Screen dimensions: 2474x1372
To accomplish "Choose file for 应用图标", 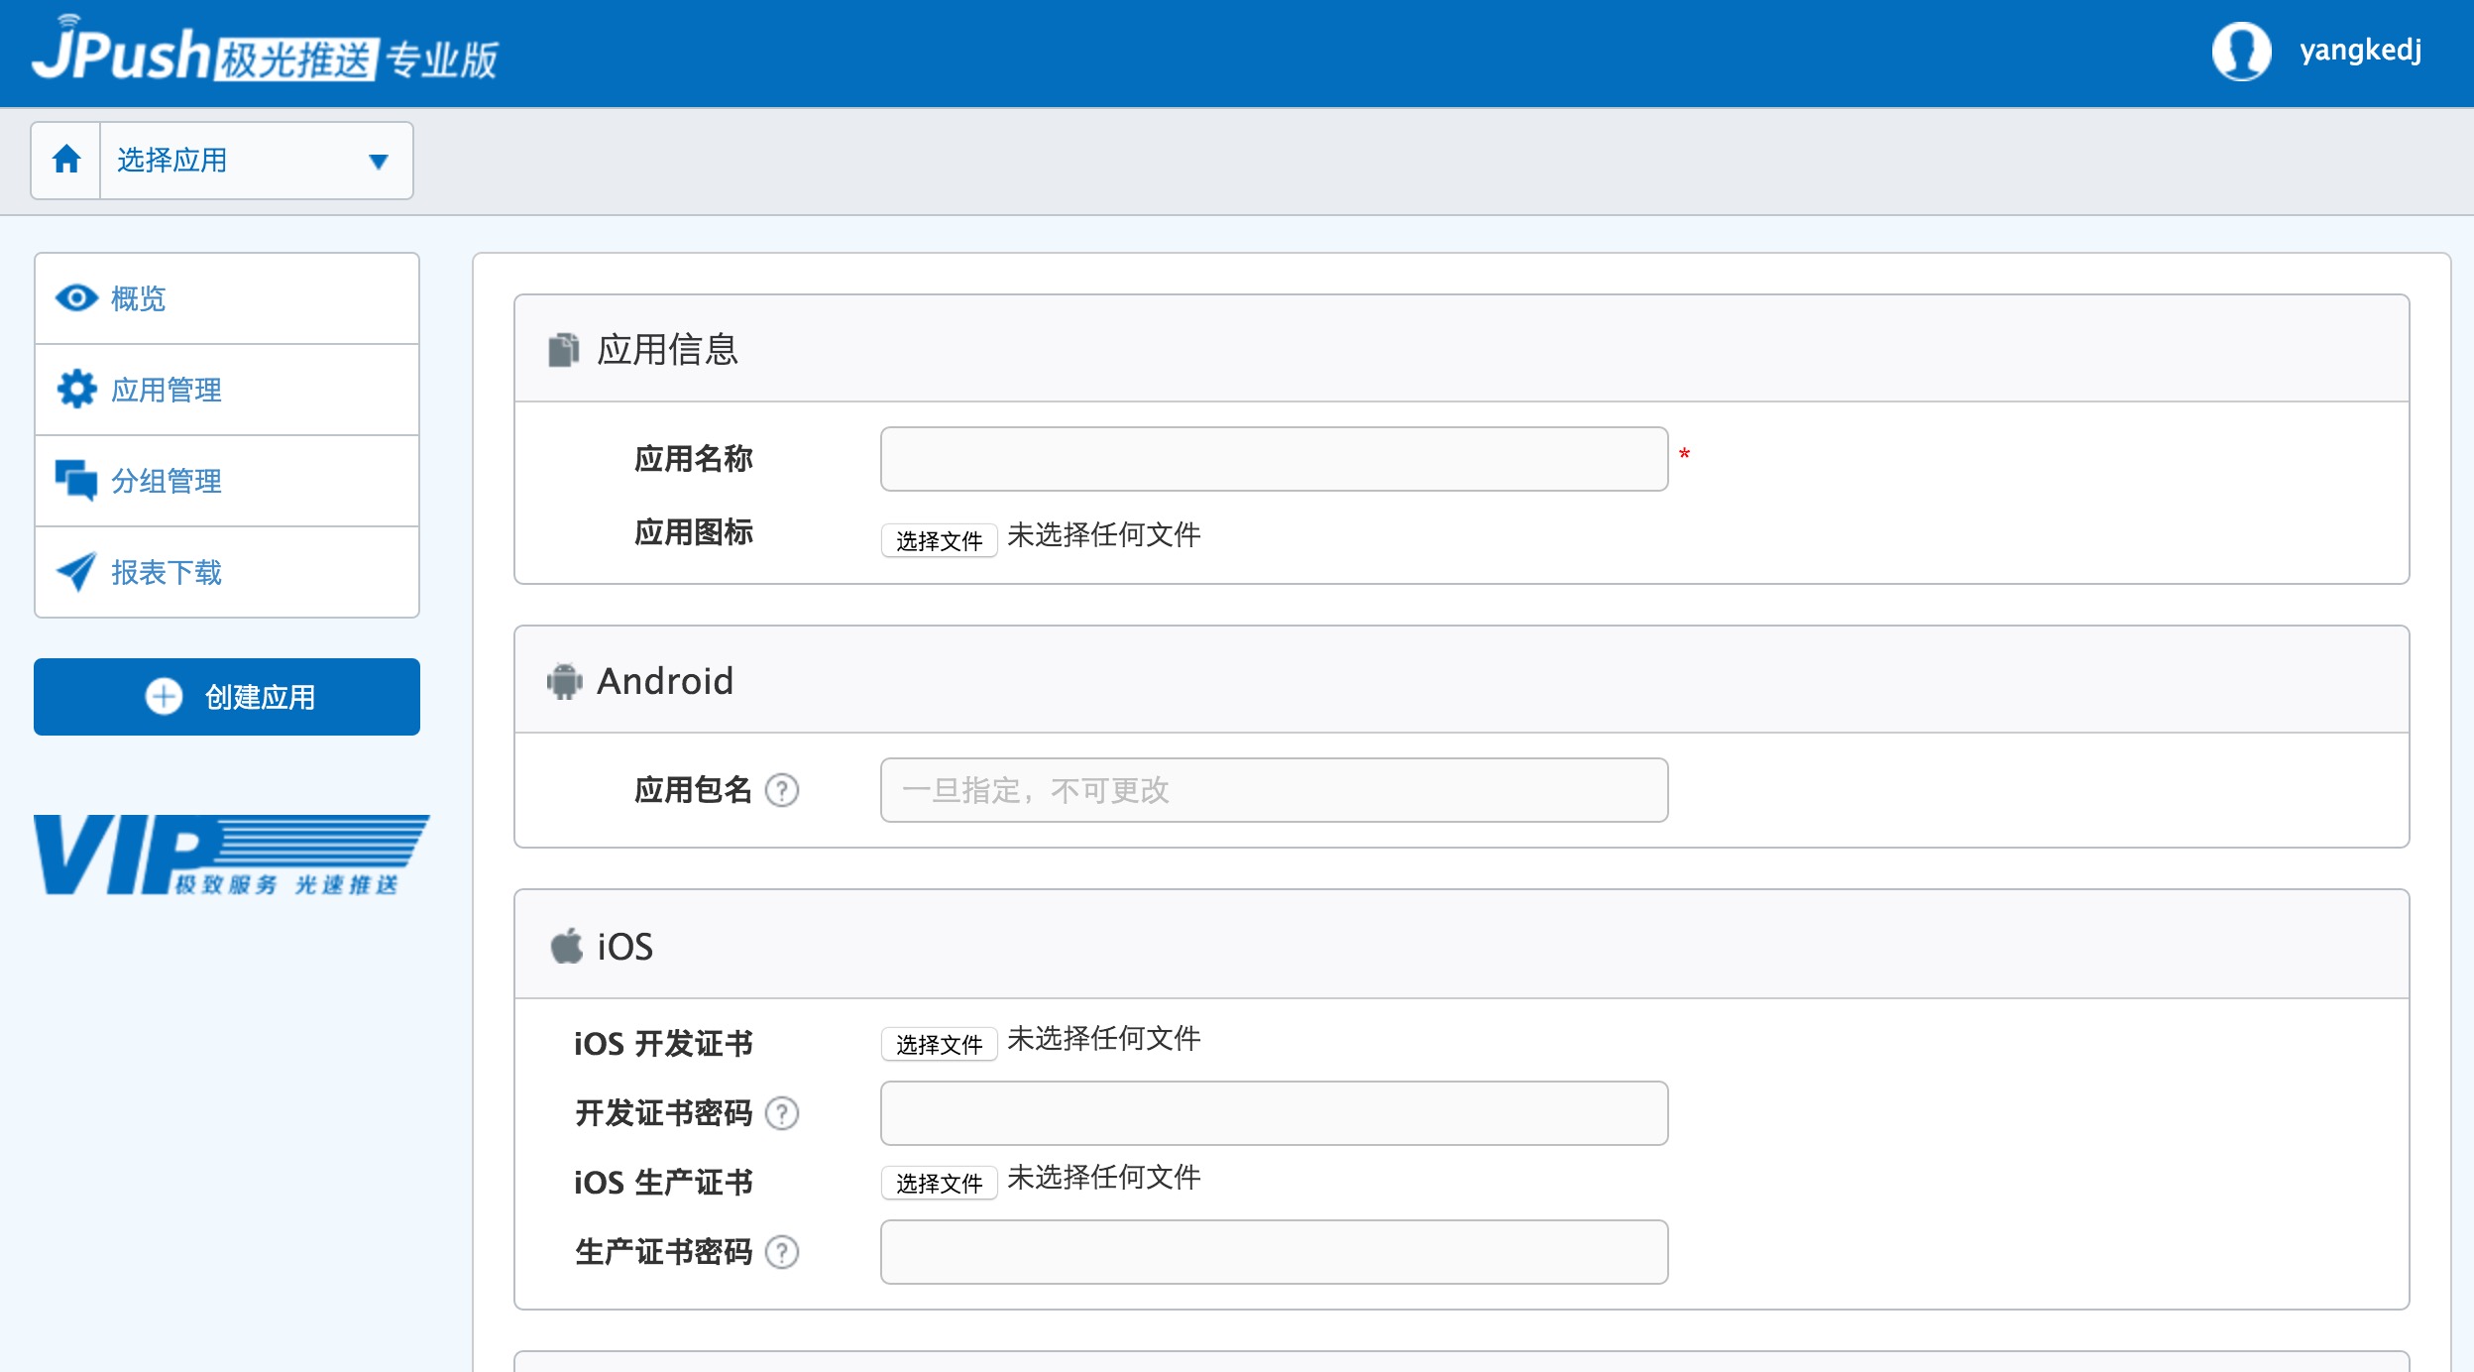I will point(939,540).
